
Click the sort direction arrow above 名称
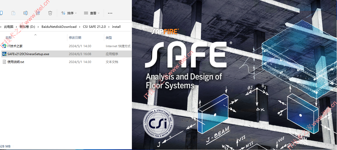click(x=35, y=35)
